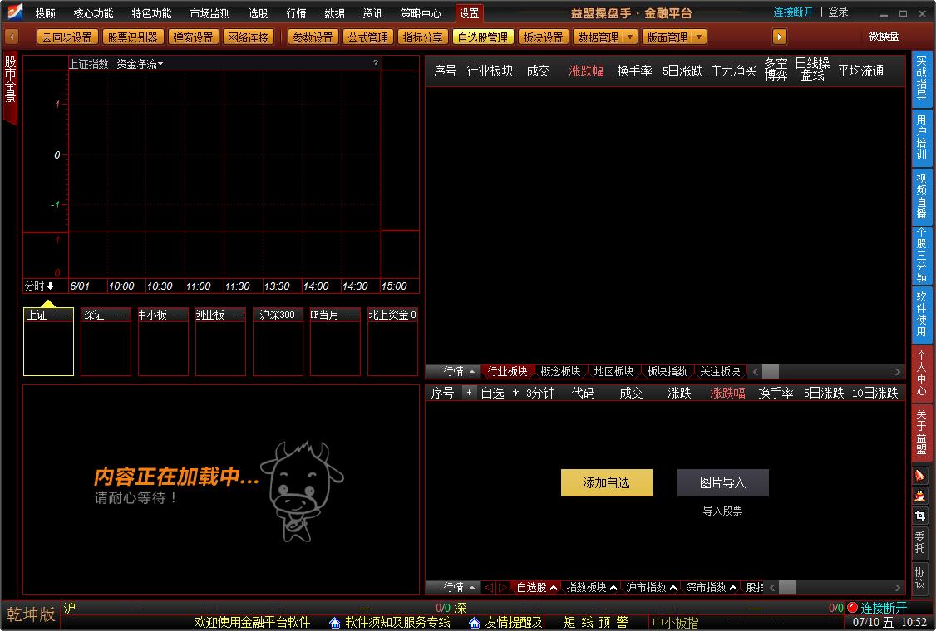Open the QQ customer service penguin icon

tap(920, 495)
